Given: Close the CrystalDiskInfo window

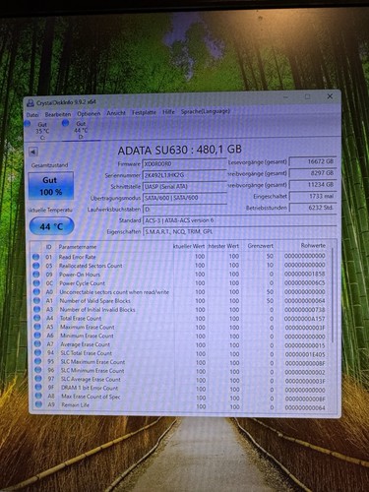Looking at the screenshot, I should click(330, 96).
